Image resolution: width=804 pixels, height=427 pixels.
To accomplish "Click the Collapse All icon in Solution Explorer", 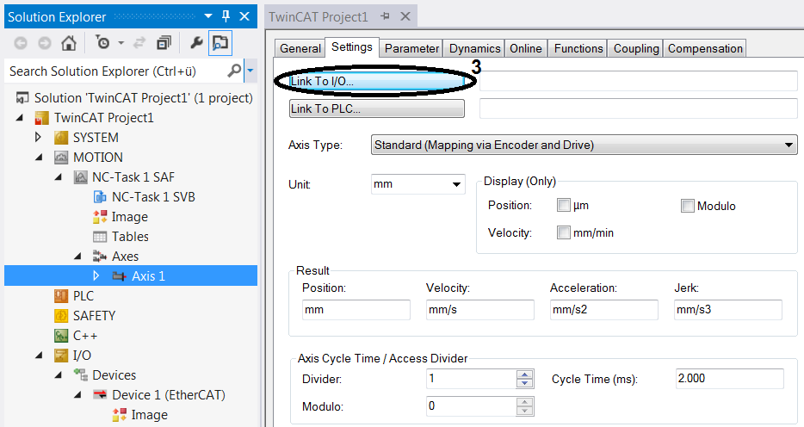I will [x=164, y=43].
